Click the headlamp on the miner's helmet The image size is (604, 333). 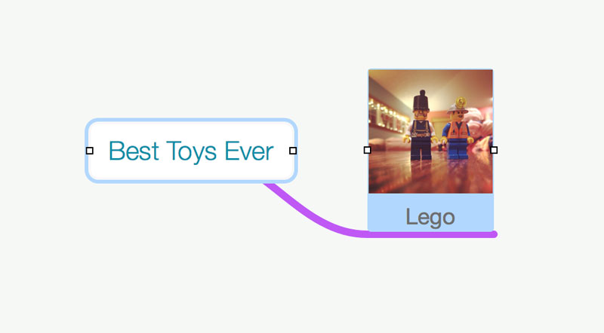[461, 102]
